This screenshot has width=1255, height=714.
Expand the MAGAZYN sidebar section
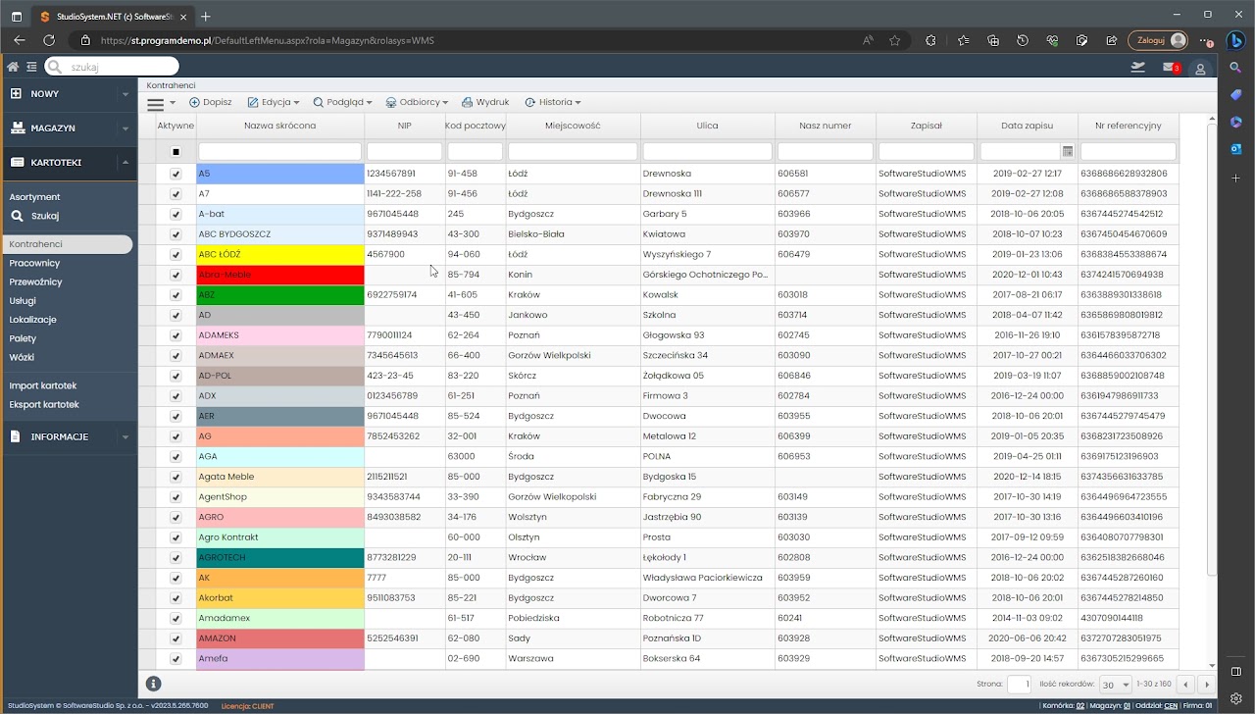67,128
